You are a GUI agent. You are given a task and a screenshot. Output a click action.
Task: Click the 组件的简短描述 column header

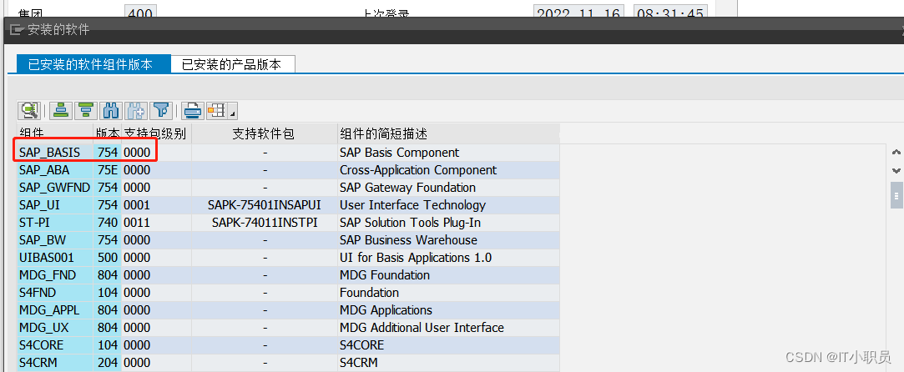448,133
